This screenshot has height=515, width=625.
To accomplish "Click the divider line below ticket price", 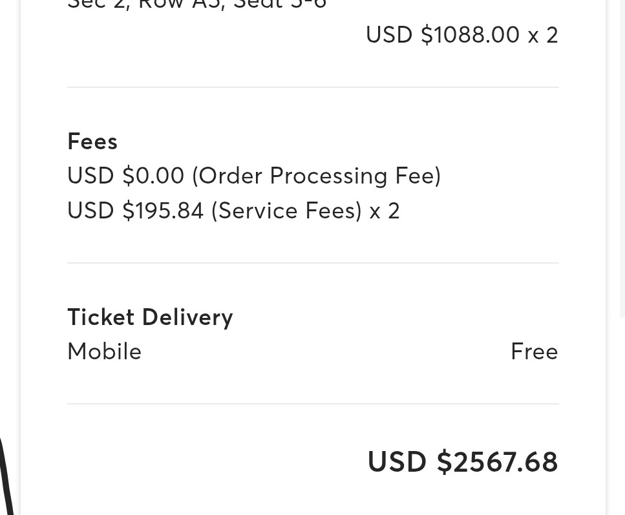I will click(x=313, y=87).
